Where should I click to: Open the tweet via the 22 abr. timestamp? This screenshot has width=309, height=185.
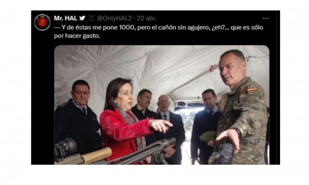click(x=147, y=18)
